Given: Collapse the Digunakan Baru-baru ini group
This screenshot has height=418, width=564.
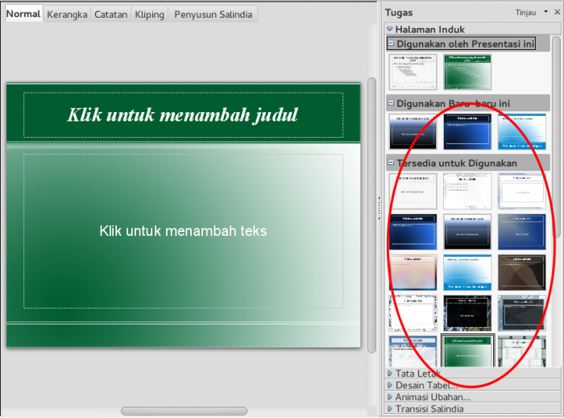Looking at the screenshot, I should point(391,103).
